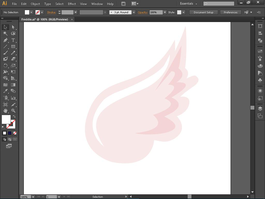Viewport: 265px width, 199px height.
Task: Expand the stroke weight dropdown
Action: tap(76, 12)
